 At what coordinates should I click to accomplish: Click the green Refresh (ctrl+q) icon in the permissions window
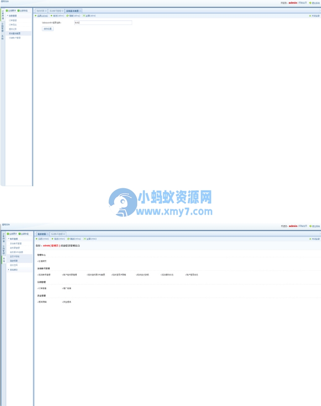(x=68, y=239)
